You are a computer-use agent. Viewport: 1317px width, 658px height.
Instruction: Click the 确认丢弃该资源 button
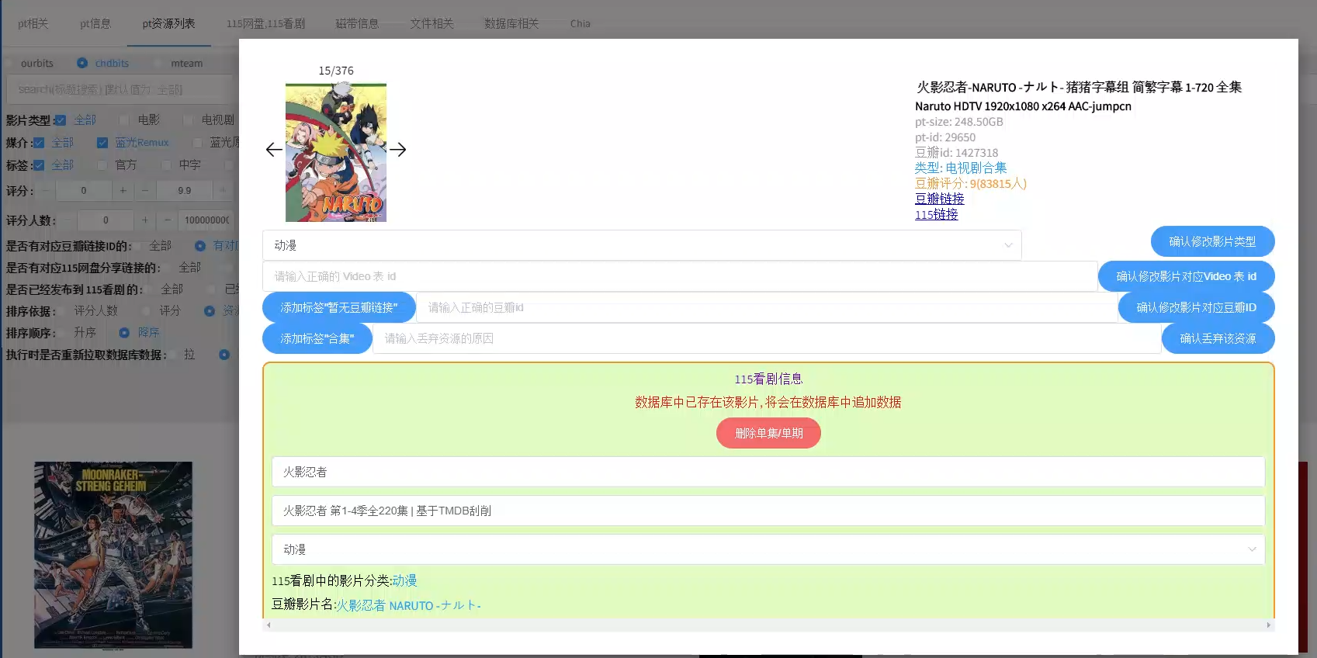coord(1218,338)
